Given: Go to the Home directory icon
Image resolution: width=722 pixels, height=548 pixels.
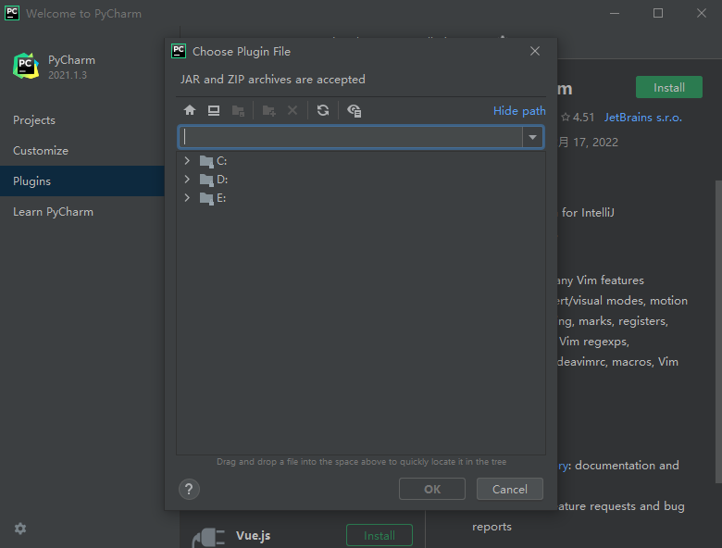Looking at the screenshot, I should (190, 110).
